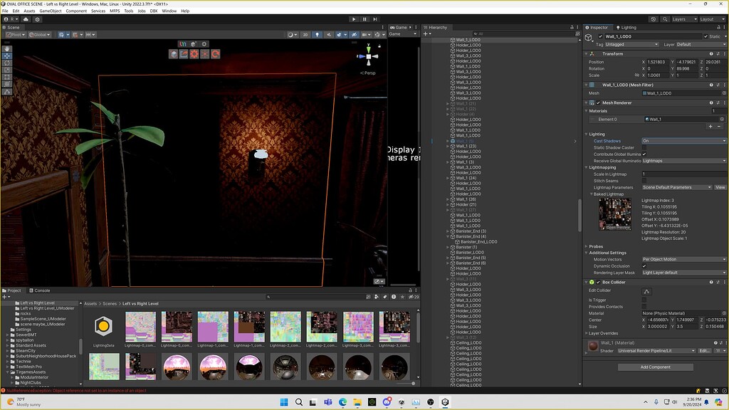Image resolution: width=729 pixels, height=410 pixels.
Task: Click the View button next to Lightmap Parameters
Action: point(720,187)
